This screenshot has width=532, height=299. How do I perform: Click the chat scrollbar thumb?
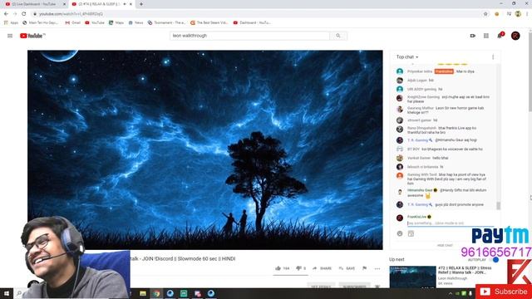(498, 205)
